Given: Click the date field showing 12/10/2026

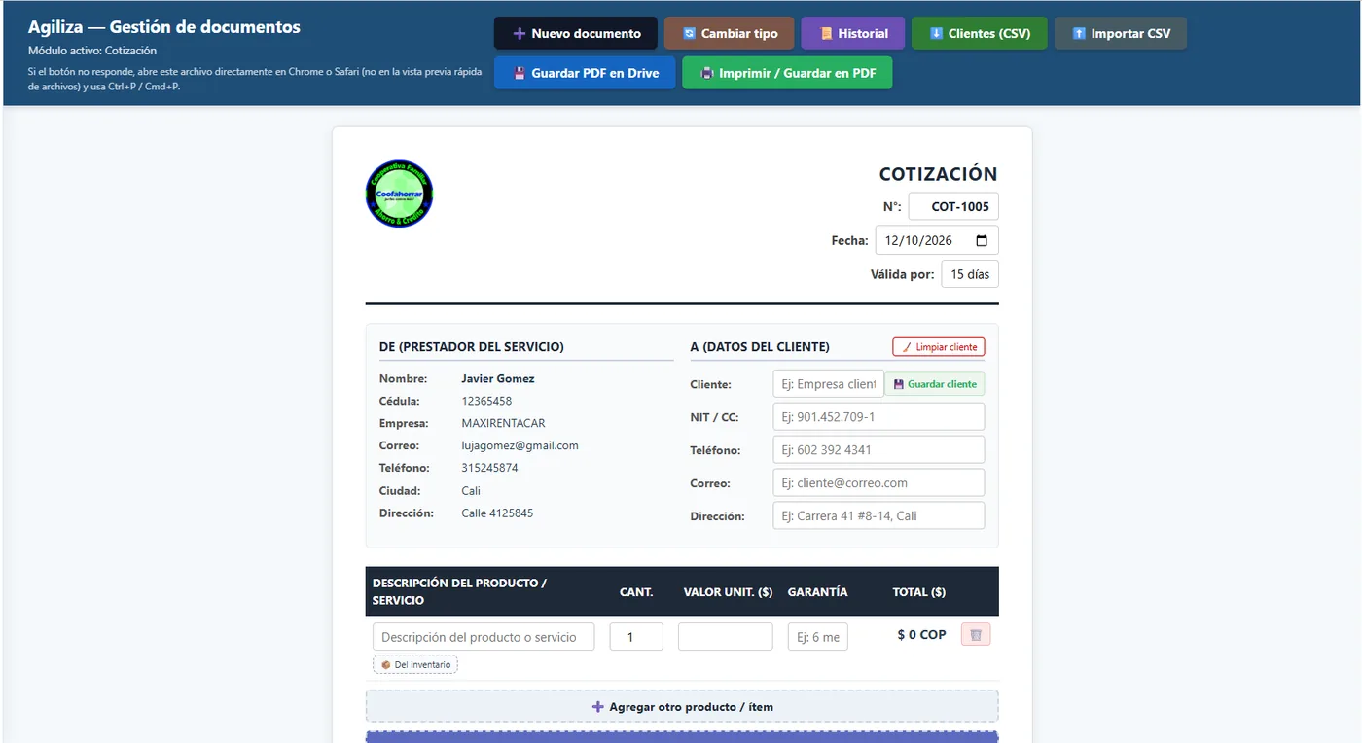Looking at the screenshot, I should pyautogui.click(x=937, y=240).
